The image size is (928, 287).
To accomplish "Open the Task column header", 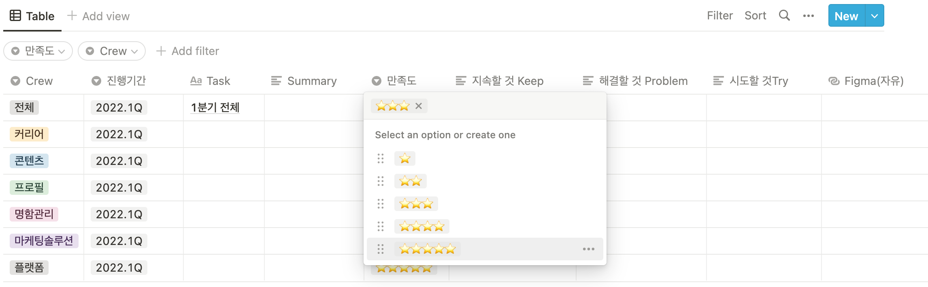I will [224, 81].
